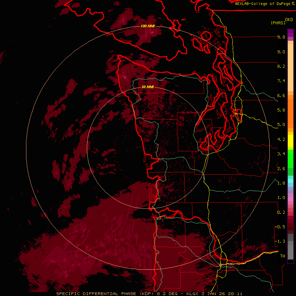Click the 1.0 value on the scale
The width and height of the screenshot is (296, 296).
(x=281, y=198)
